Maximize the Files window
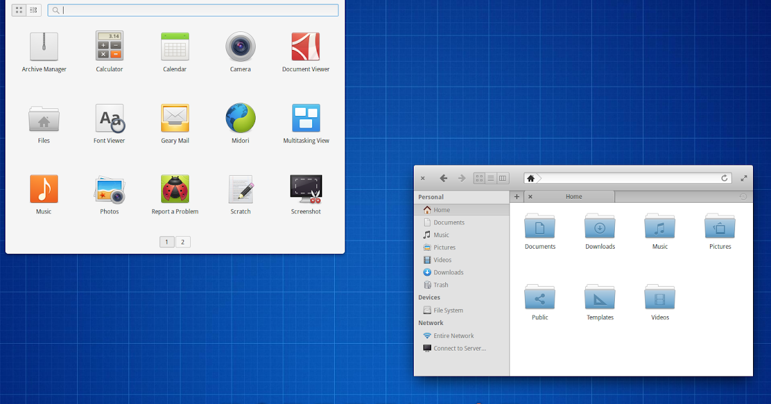 tap(743, 178)
